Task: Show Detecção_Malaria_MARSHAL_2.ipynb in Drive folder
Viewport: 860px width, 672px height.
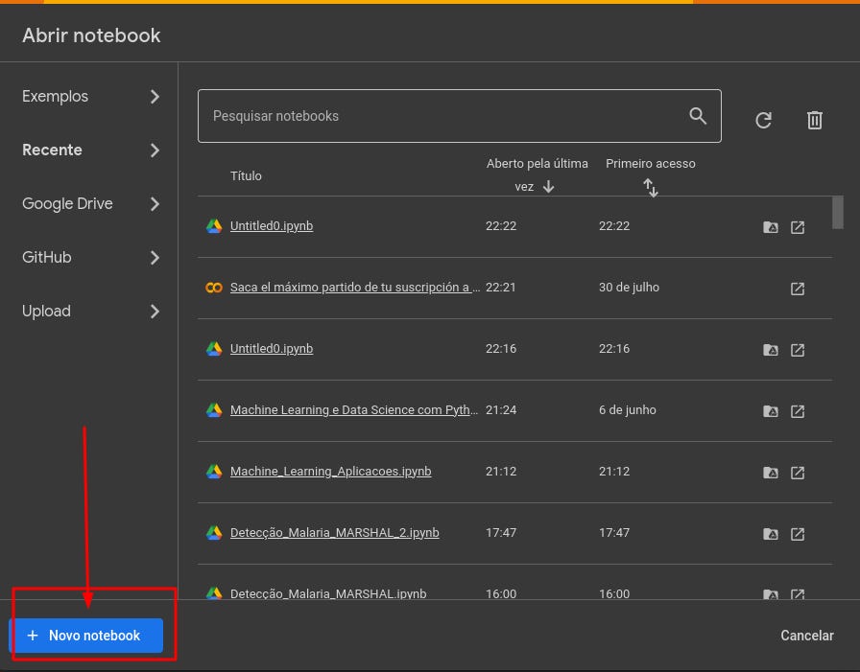Action: (771, 533)
